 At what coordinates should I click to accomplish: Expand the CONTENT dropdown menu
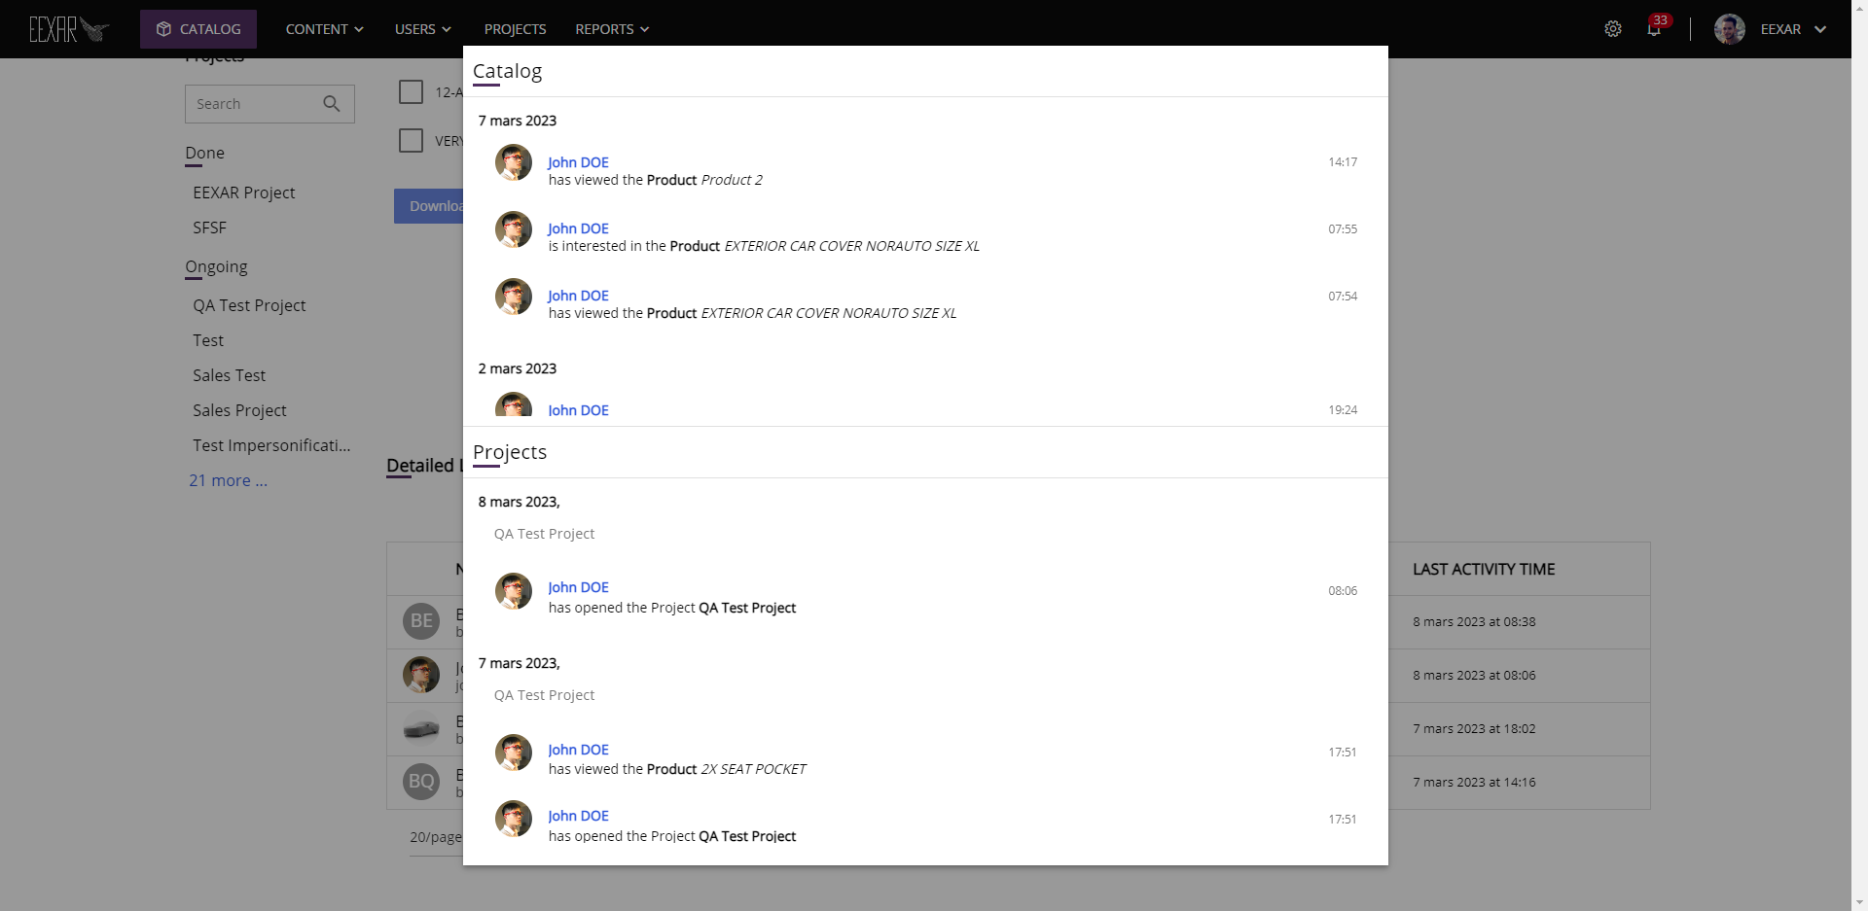(324, 28)
